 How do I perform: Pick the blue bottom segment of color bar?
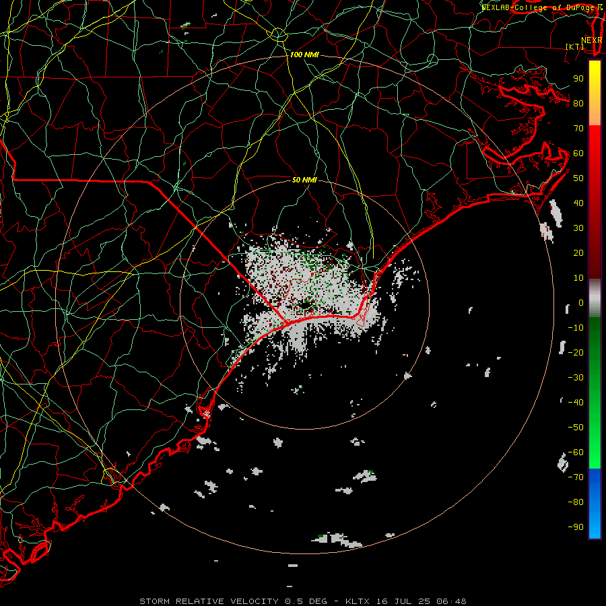coord(595,504)
